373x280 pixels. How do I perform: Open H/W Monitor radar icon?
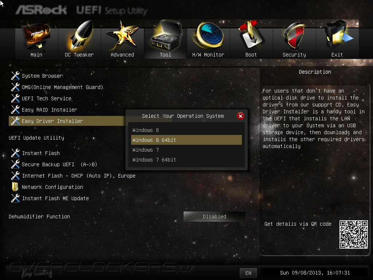click(208, 36)
